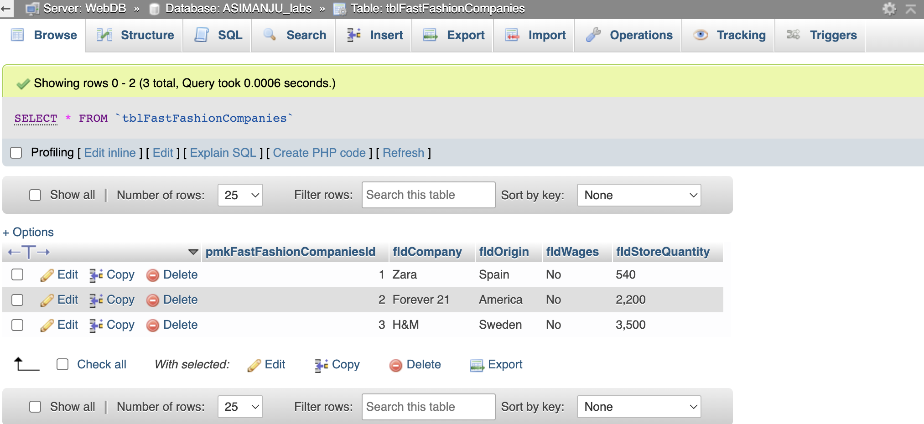The width and height of the screenshot is (924, 424).
Task: Open the bottom Sort by key dropdown
Action: click(639, 407)
